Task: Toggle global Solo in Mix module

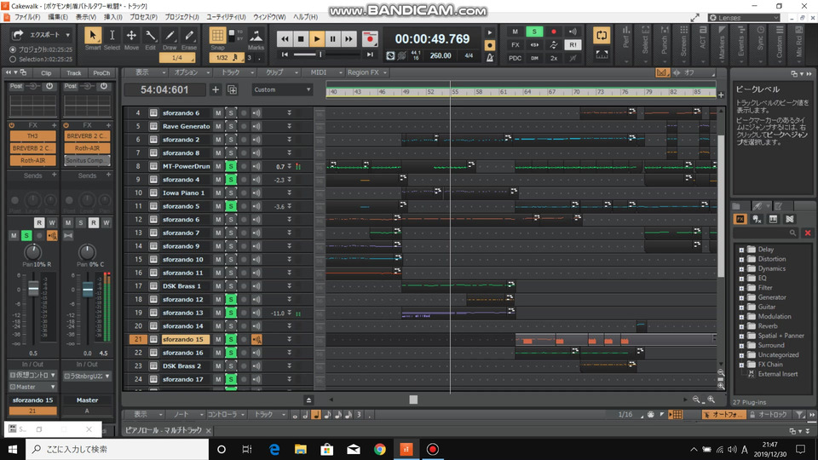Action: (x=534, y=32)
